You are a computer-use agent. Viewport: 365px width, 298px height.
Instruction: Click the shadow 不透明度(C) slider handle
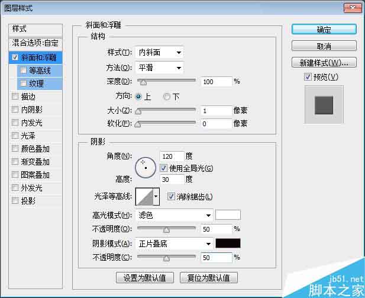tap(166, 258)
